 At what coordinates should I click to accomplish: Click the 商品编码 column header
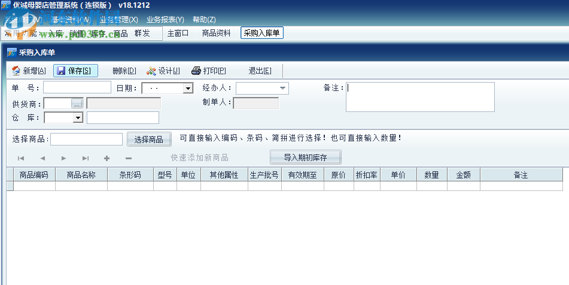point(34,175)
